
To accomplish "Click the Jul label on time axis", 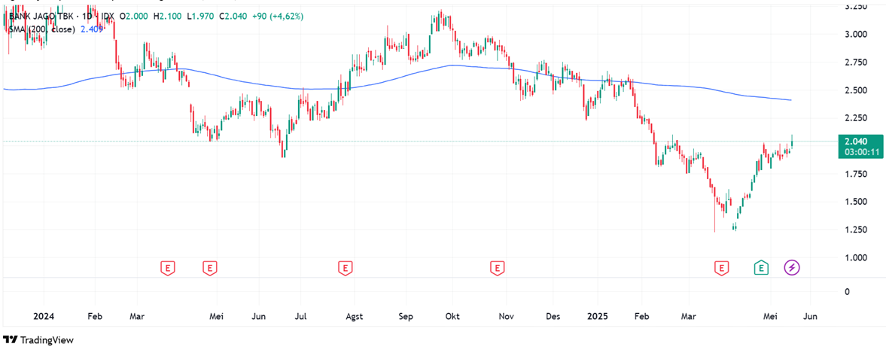I will click(300, 317).
